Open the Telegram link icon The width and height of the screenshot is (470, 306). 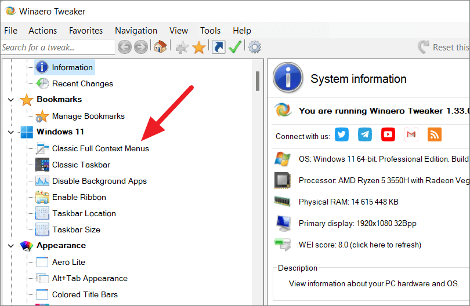tap(365, 134)
